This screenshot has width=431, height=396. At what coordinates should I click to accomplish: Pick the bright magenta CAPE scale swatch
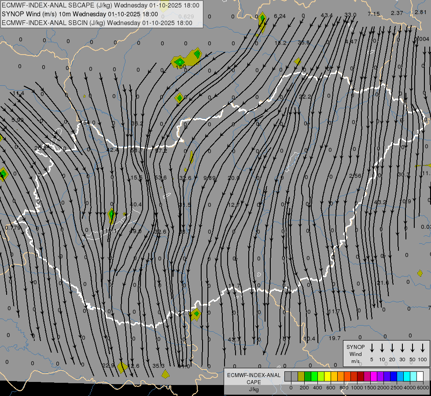tap(374, 376)
